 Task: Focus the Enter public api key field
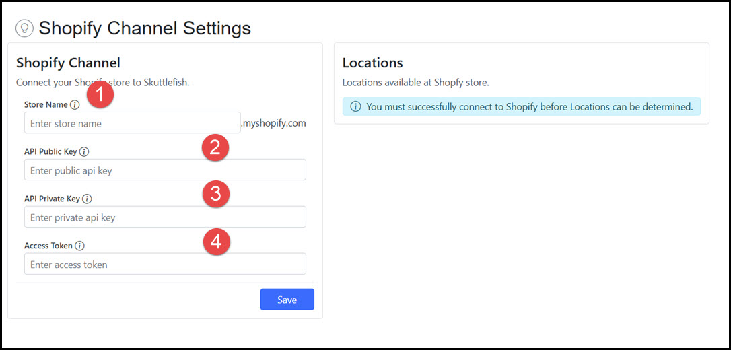(164, 171)
